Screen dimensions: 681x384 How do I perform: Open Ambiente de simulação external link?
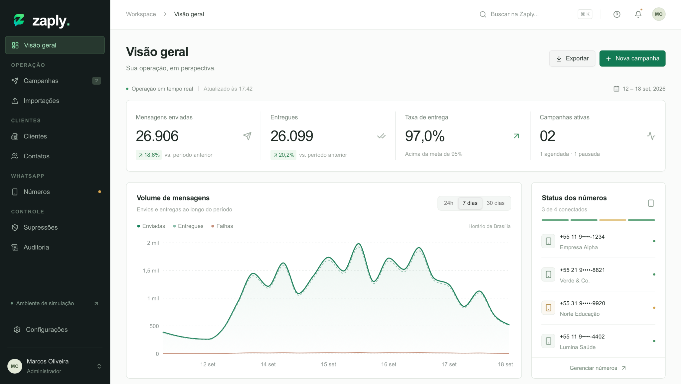[55, 303]
